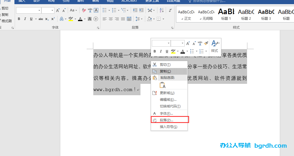Toggle Subscript formatting
294x156 pixels.
tap(47, 19)
